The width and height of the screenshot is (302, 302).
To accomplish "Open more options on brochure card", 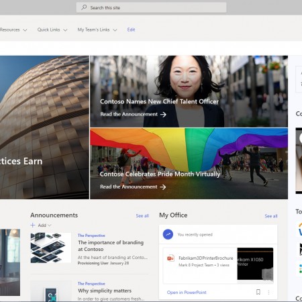I will click(268, 292).
